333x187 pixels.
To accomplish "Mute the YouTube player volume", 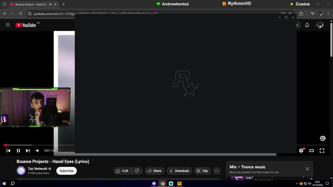I will pos(37,151).
